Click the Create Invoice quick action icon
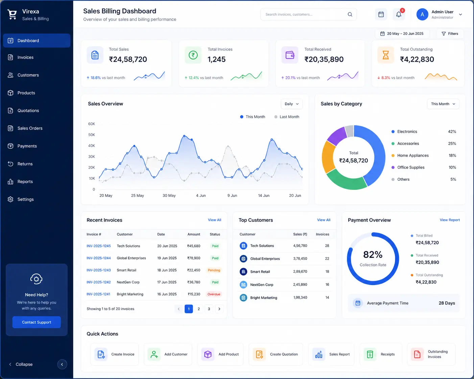 [101, 354]
